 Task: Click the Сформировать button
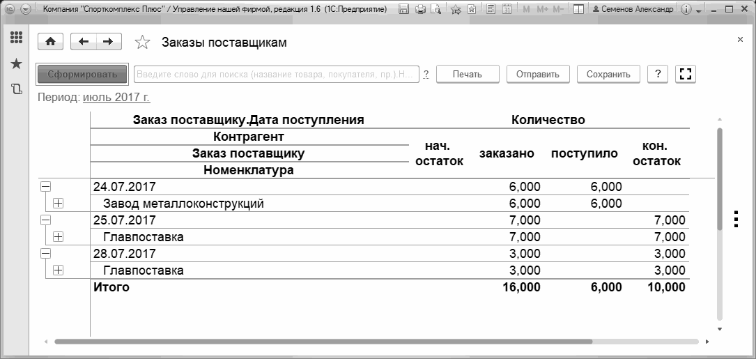[82, 75]
